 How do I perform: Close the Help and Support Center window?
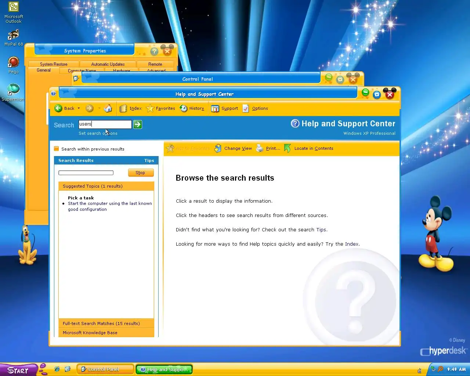(x=390, y=94)
